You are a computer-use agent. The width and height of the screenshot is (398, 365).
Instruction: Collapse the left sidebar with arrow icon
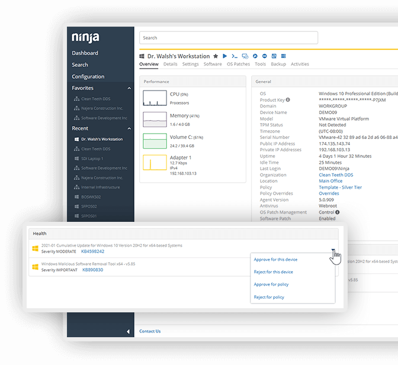[128, 331]
